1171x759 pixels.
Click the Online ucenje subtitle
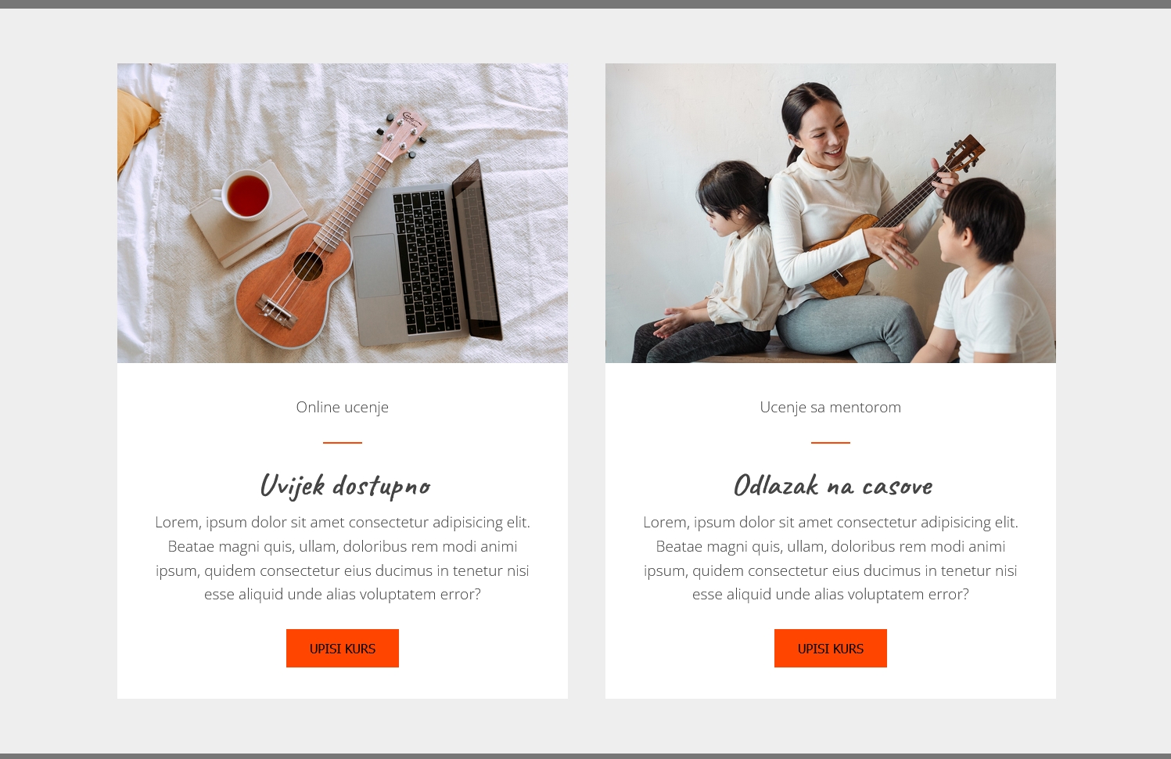(x=343, y=407)
